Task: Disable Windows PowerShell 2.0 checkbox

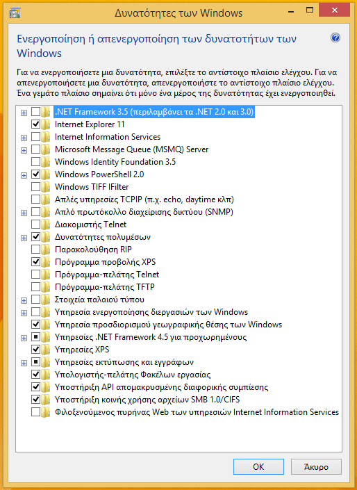Action: click(35, 174)
